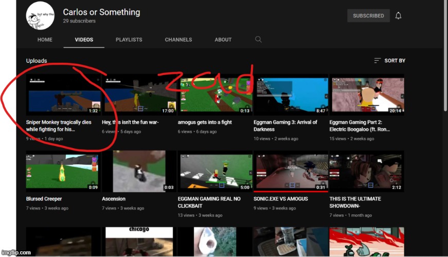
Task: Click the Sort By lines icon
Action: coord(378,61)
